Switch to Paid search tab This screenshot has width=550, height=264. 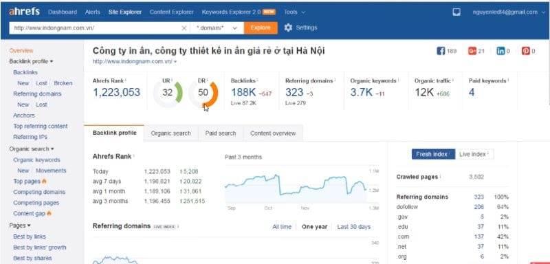pos(221,133)
